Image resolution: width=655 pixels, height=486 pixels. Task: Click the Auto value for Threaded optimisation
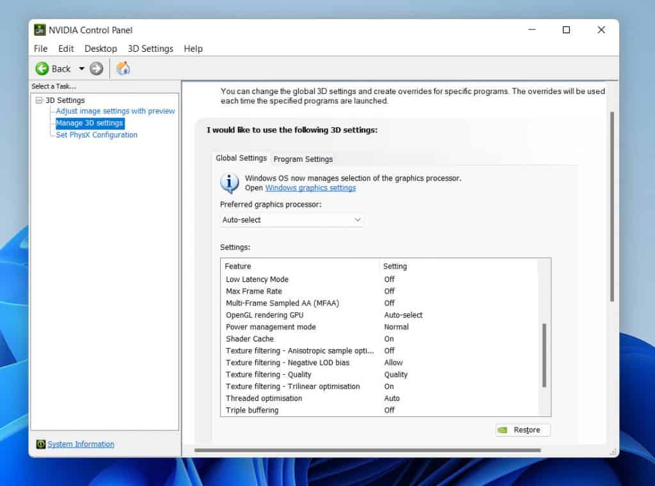point(392,398)
